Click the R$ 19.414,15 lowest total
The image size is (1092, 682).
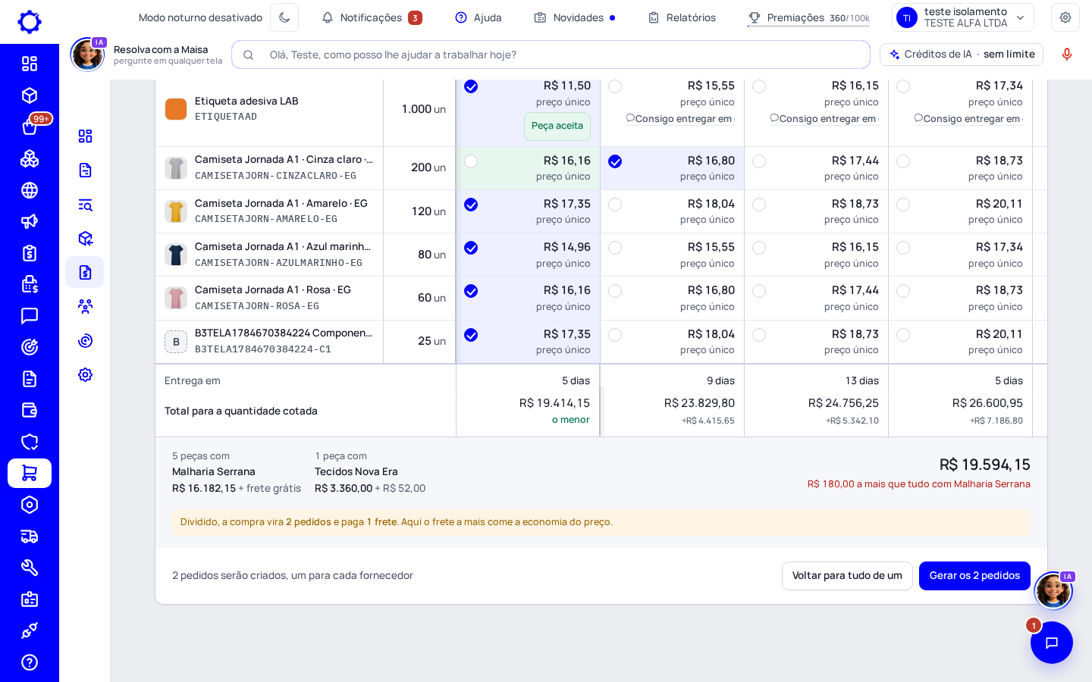[554, 403]
